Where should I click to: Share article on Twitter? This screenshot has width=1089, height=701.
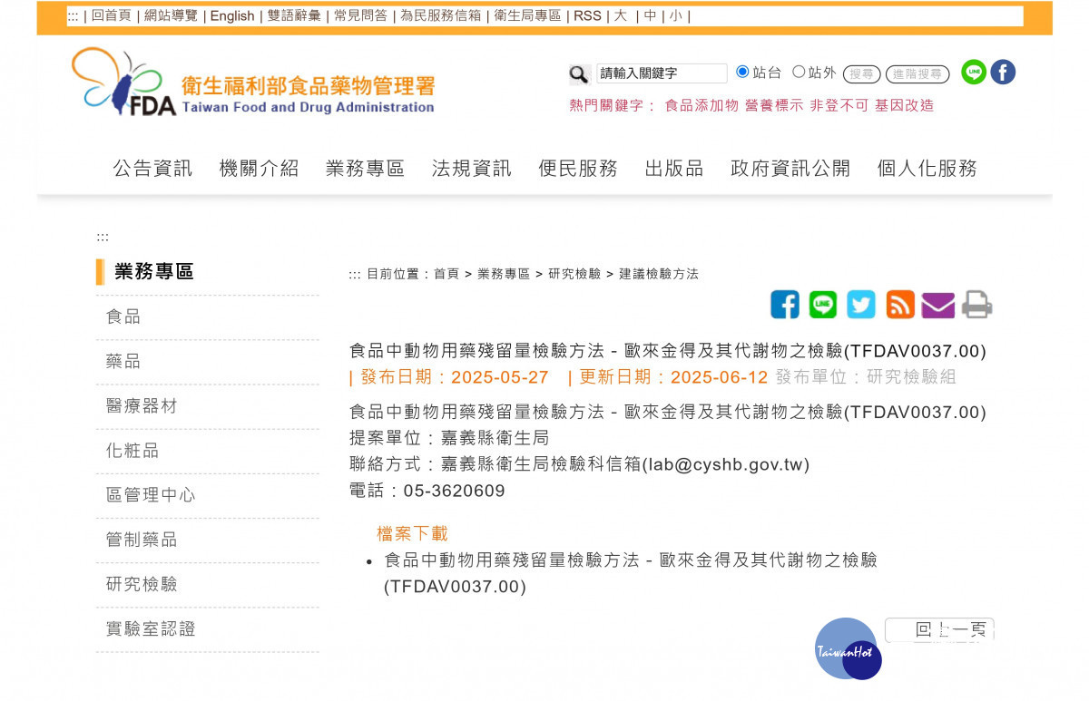tap(861, 305)
